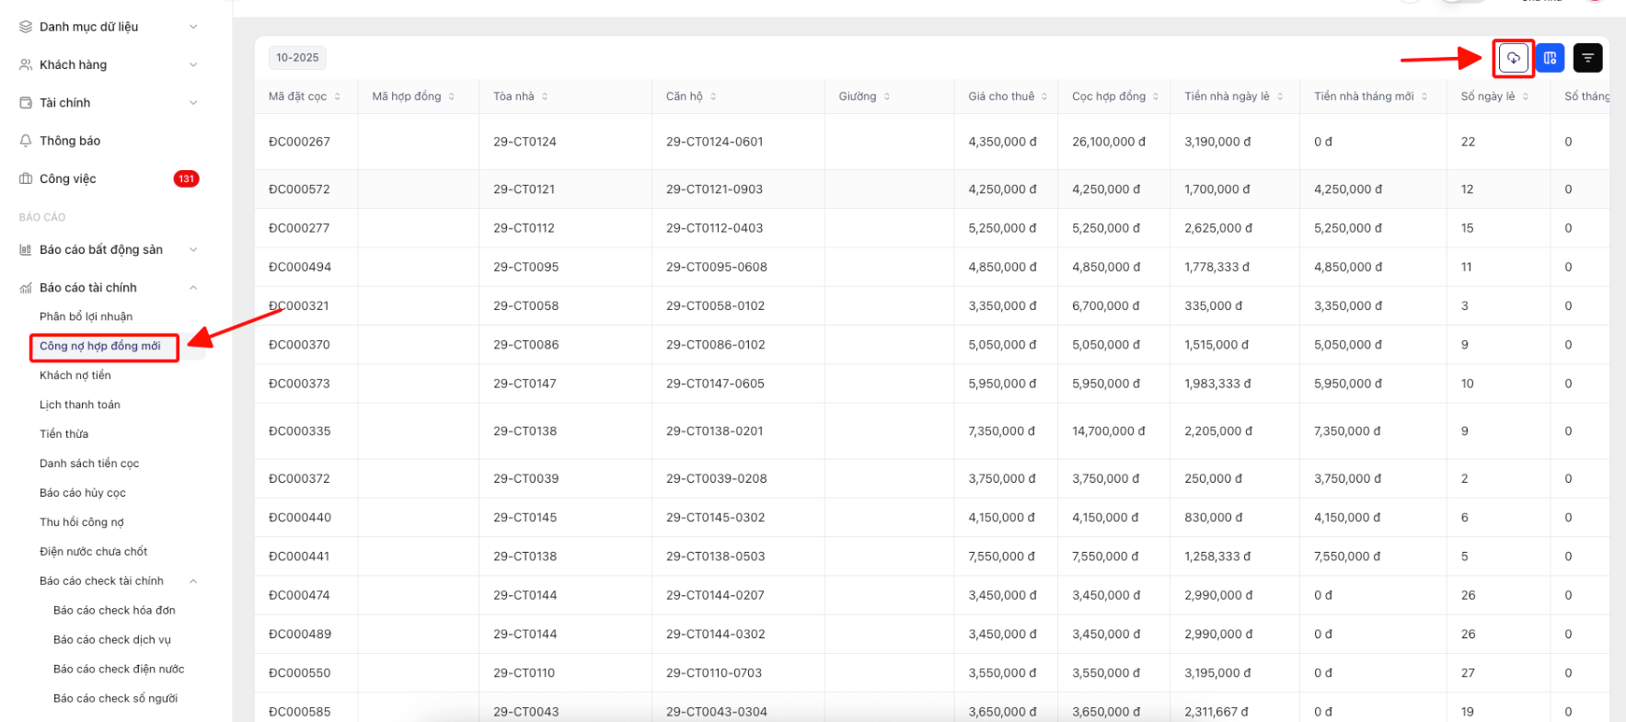Click the red 131 task count badge

[186, 178]
